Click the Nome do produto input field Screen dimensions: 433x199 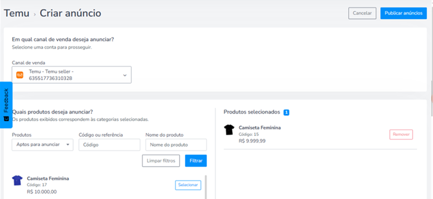click(x=176, y=145)
